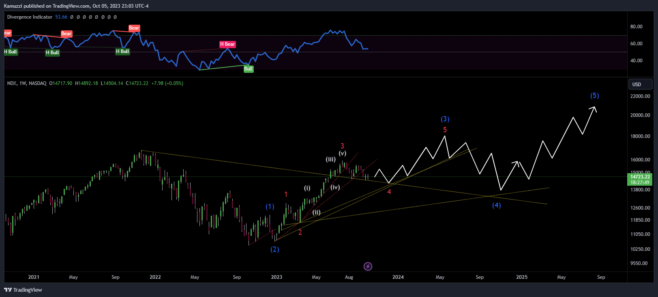Click the H Bear divergence label
Image resolution: width=658 pixels, height=297 pixels.
click(x=227, y=44)
